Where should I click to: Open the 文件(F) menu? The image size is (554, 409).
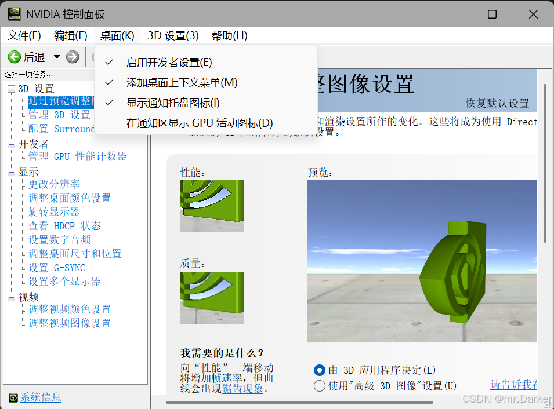tap(24, 36)
